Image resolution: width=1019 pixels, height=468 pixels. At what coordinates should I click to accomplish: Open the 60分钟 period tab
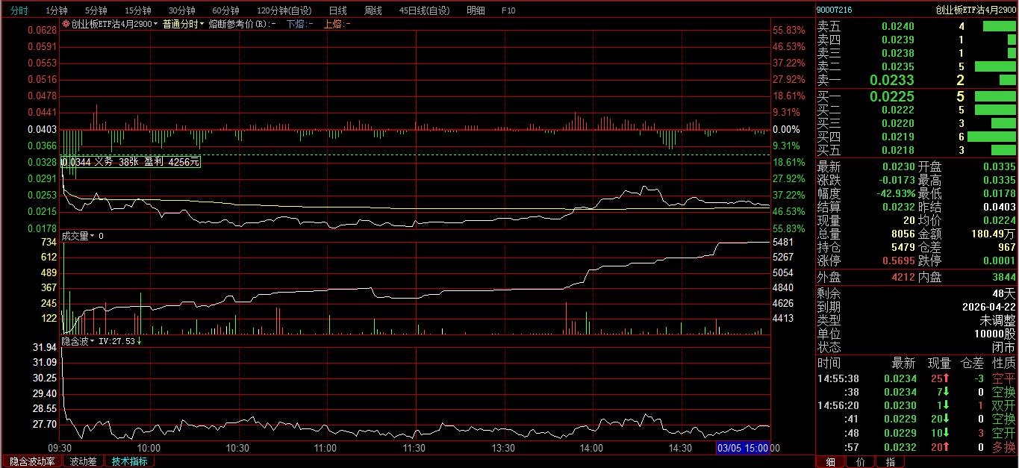click(x=225, y=10)
